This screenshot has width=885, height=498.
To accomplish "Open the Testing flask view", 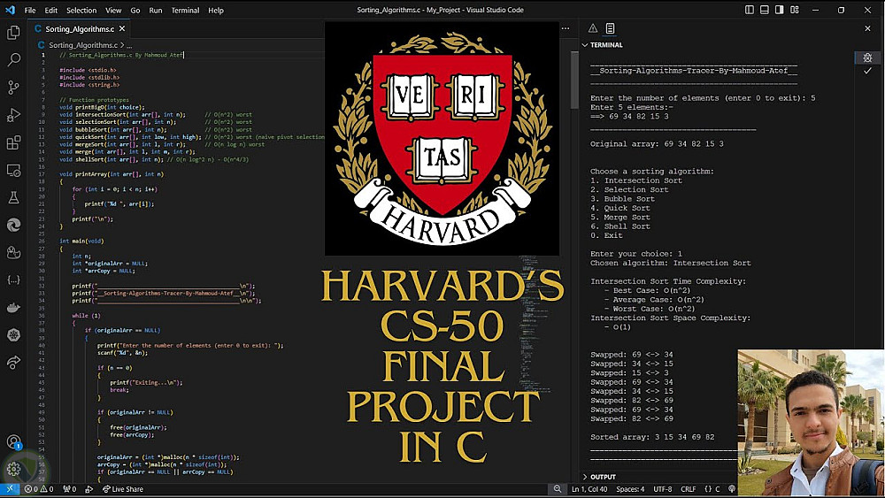I will click(x=13, y=198).
